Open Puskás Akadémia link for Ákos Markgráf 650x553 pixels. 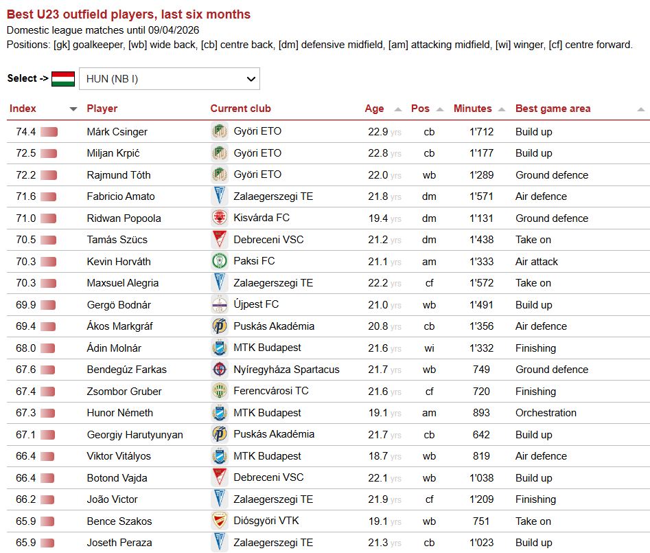coord(274,326)
